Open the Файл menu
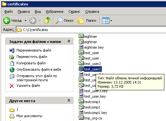Viewport: 166px width, 121px height. point(8,12)
